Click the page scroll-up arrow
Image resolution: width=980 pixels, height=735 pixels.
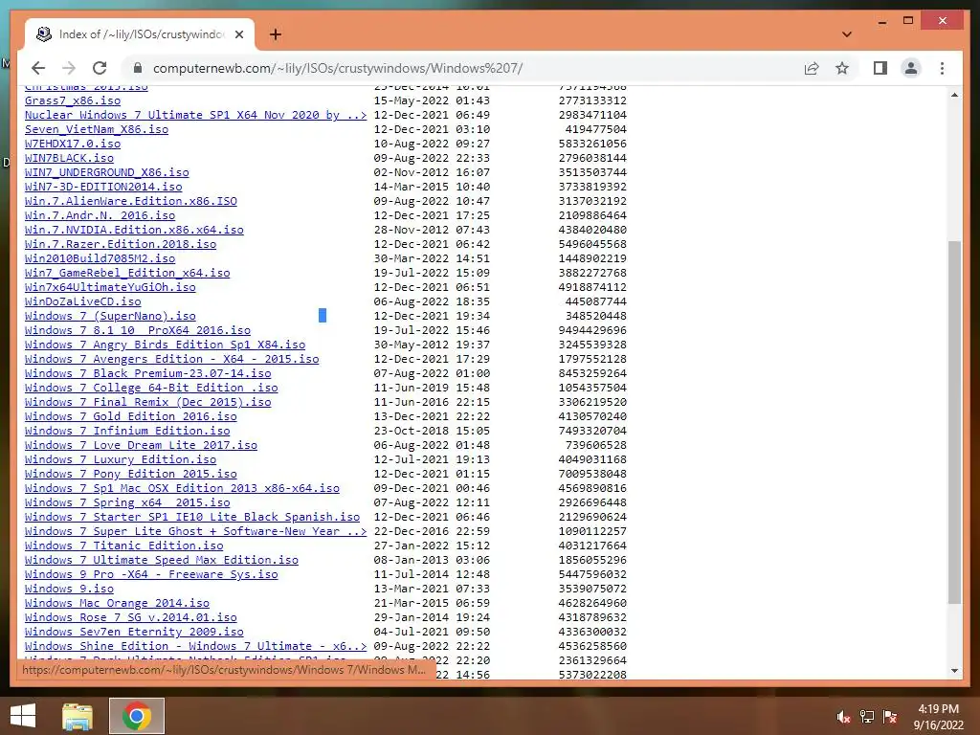[x=954, y=95]
